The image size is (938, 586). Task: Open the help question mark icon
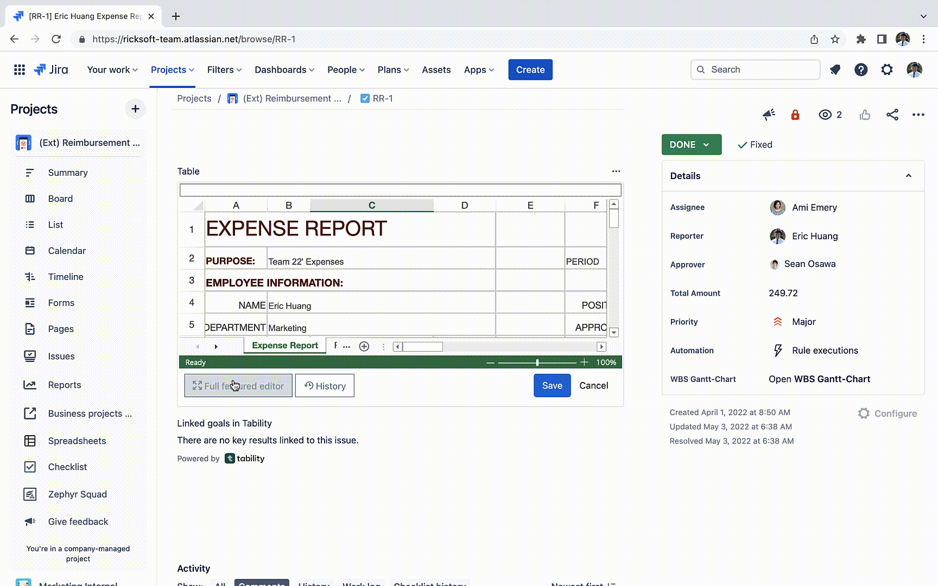tap(861, 69)
